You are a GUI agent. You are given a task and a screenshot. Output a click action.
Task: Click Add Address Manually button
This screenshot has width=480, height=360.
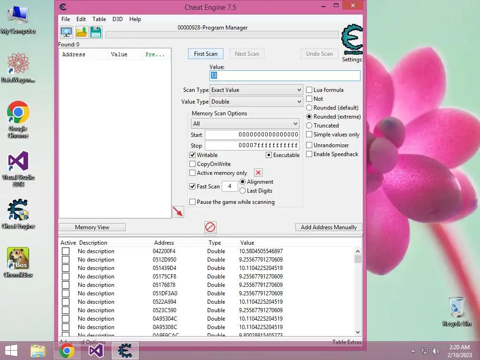point(329,227)
